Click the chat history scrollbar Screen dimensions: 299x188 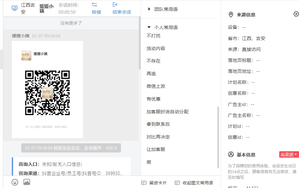point(140,43)
